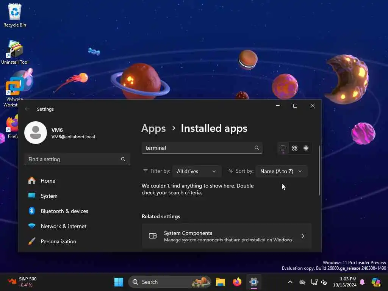Click the search icon in Find a setting
Viewport: 388px width, 291px height.
pyautogui.click(x=123, y=159)
